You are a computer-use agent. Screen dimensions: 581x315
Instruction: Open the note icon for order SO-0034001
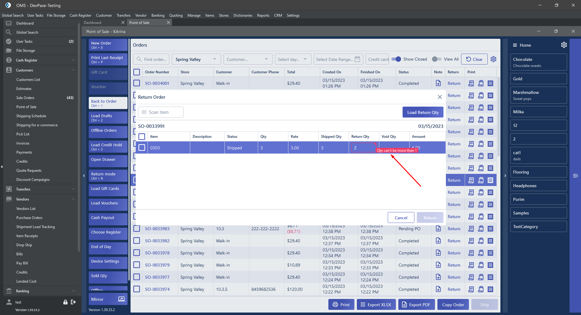[438, 83]
